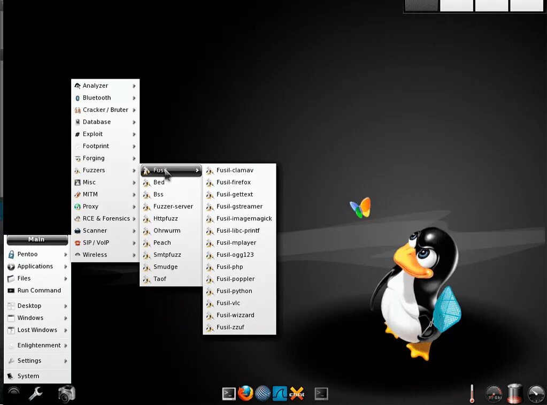Expand the Settings submenu arrow
Image resolution: width=547 pixels, height=405 pixels.
pyautogui.click(x=66, y=361)
